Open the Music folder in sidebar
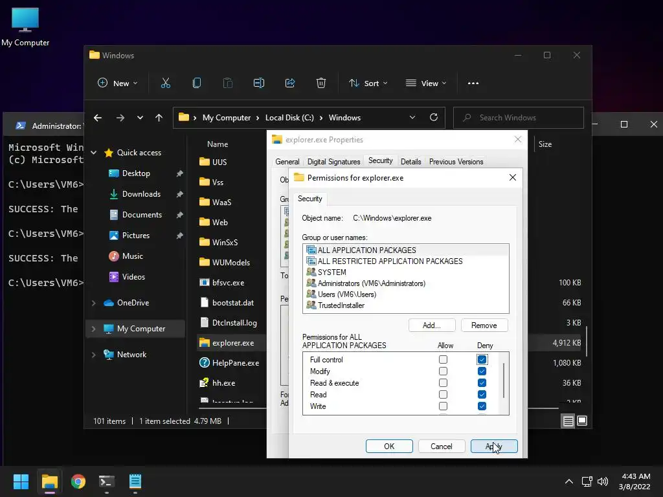 click(x=132, y=256)
